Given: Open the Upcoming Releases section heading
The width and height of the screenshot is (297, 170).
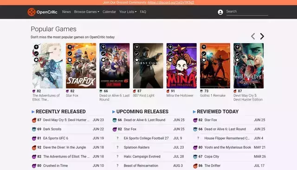Looking at the screenshot, I should [x=142, y=111].
